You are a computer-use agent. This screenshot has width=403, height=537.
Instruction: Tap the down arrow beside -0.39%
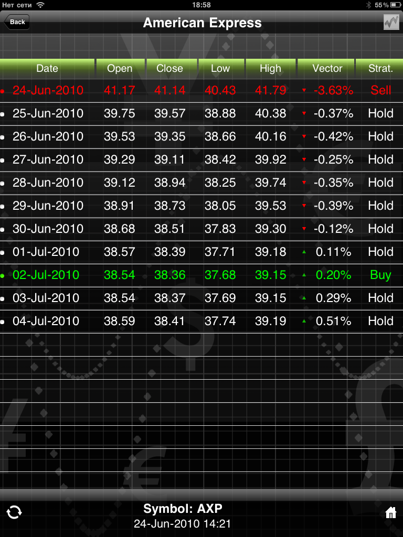tap(304, 206)
